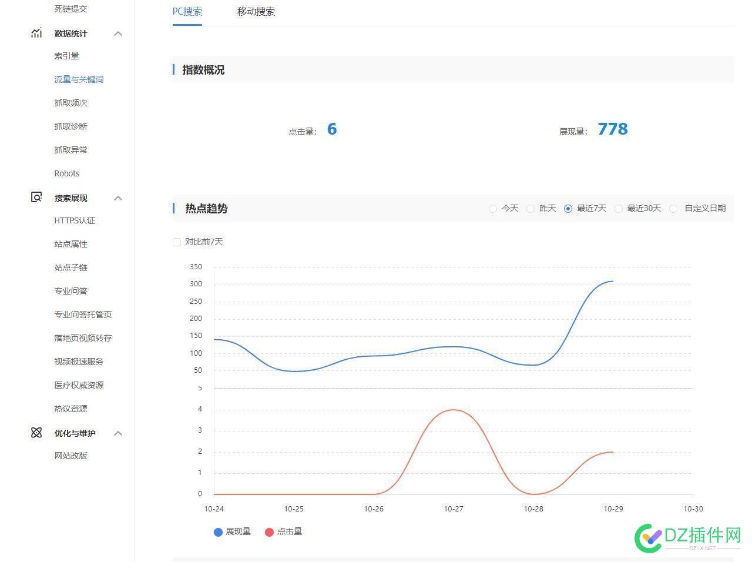Image resolution: width=752 pixels, height=562 pixels.
Task: Open 医疗权威资源 in the sidebar
Action: pyautogui.click(x=79, y=385)
